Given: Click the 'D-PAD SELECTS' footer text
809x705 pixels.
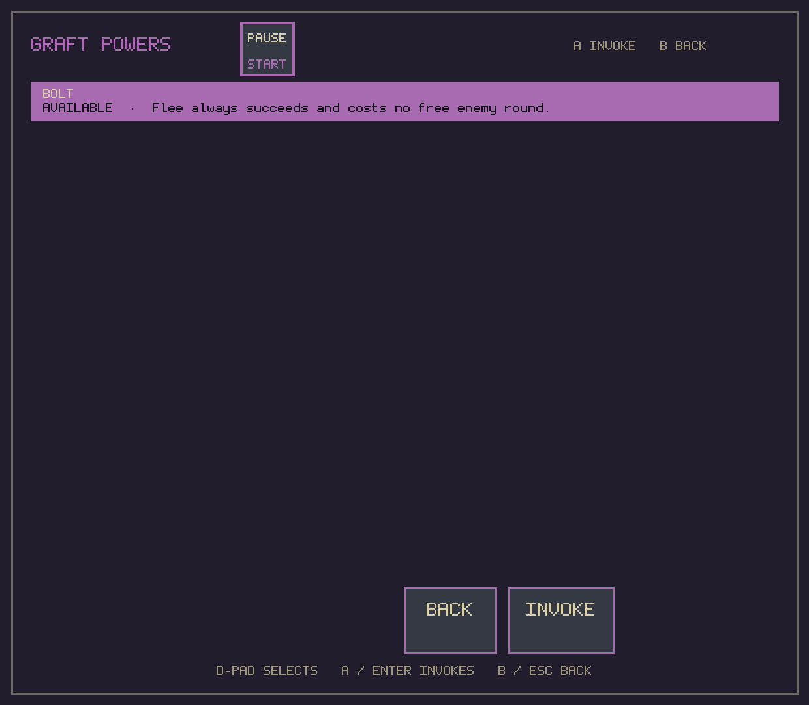Looking at the screenshot, I should (x=267, y=670).
